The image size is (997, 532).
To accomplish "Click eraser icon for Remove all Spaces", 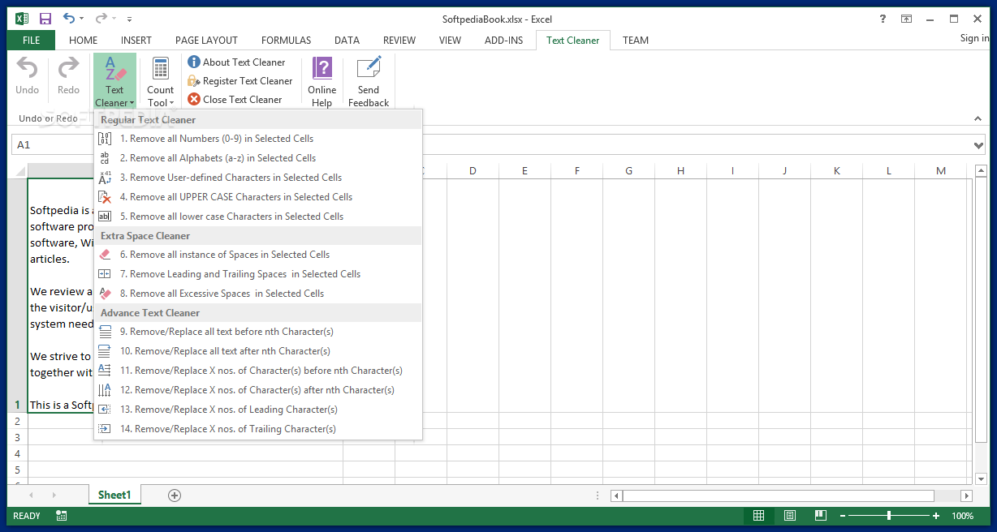I will 105,255.
